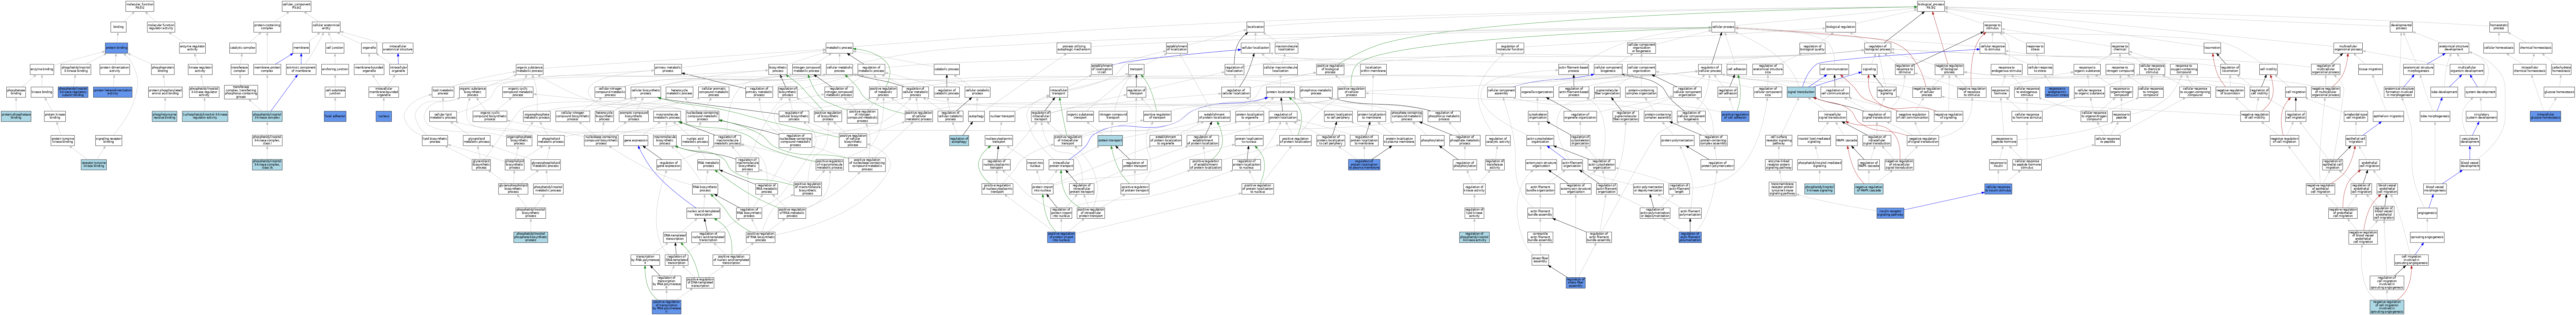Image resolution: width=2576 pixels, height=315 pixels.
Task: Select the 'enzyme binding' node
Action: [42, 69]
